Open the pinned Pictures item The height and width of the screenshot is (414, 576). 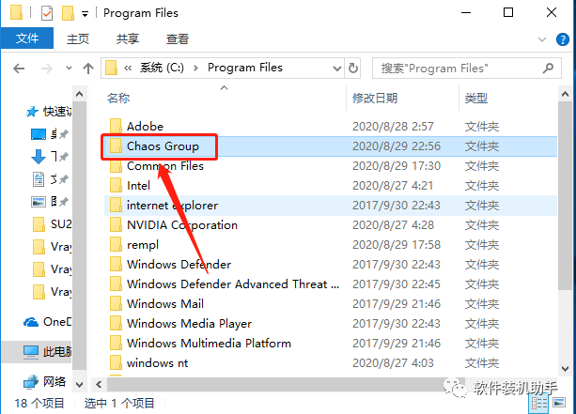[50, 202]
